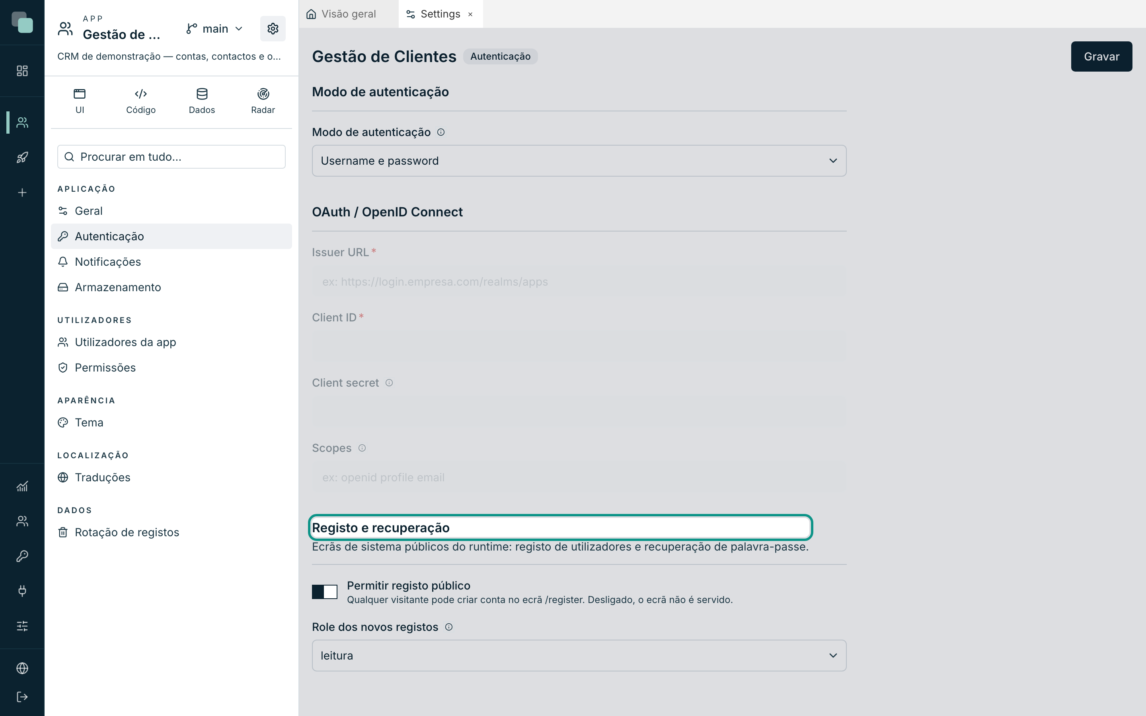Open app settings gear icon

click(273, 29)
